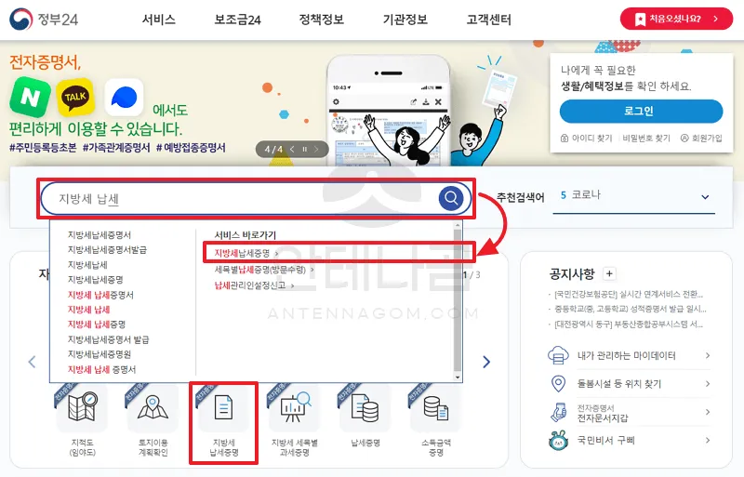Expand the 추천검색어 dropdown arrow
This screenshot has height=477, width=744.
(x=705, y=197)
